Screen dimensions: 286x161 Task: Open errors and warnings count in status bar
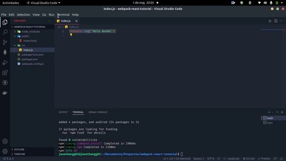8,159
